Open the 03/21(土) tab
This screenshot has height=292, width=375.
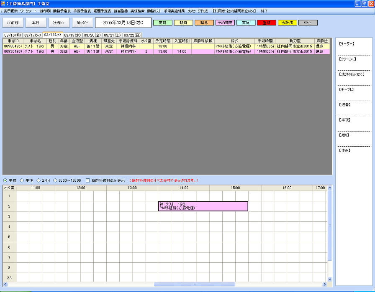[113, 35]
